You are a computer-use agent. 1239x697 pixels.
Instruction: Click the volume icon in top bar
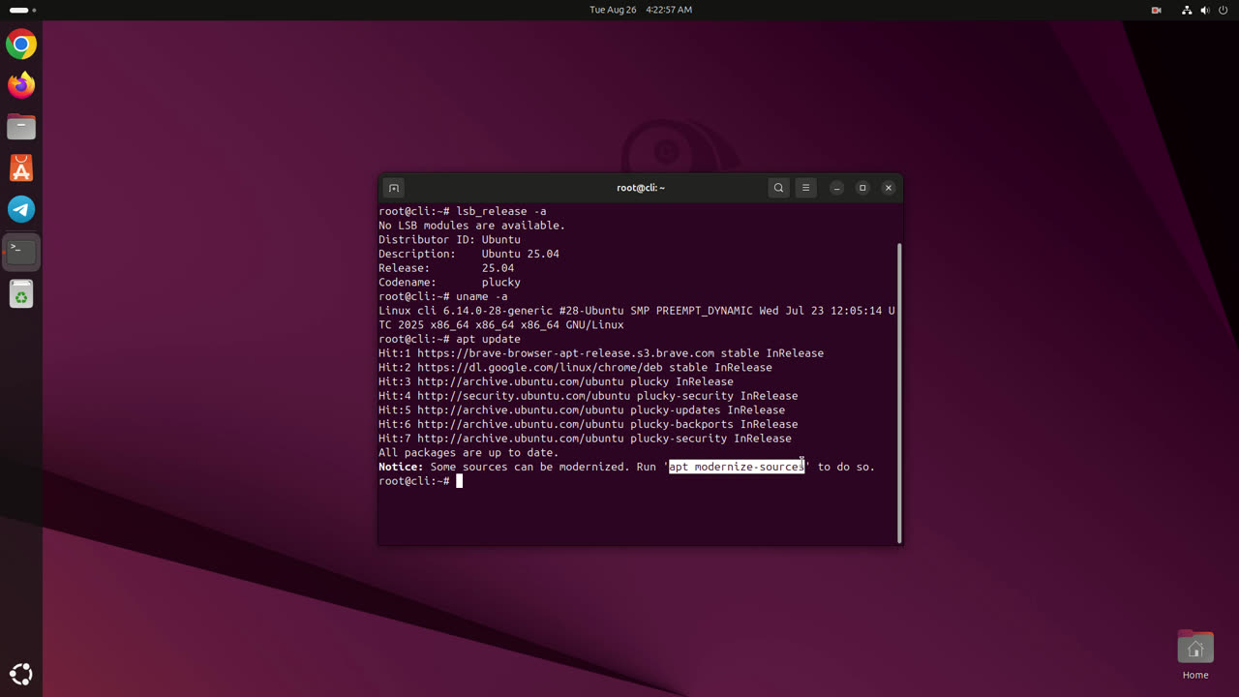point(1205,10)
